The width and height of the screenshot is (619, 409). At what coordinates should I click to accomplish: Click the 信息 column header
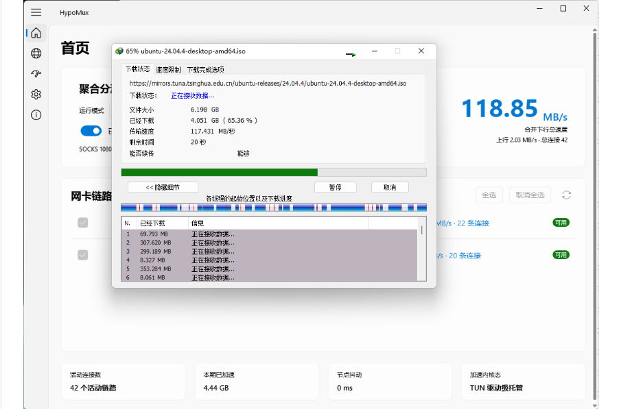point(278,223)
